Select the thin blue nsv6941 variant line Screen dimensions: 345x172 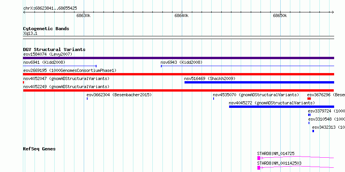60,66
